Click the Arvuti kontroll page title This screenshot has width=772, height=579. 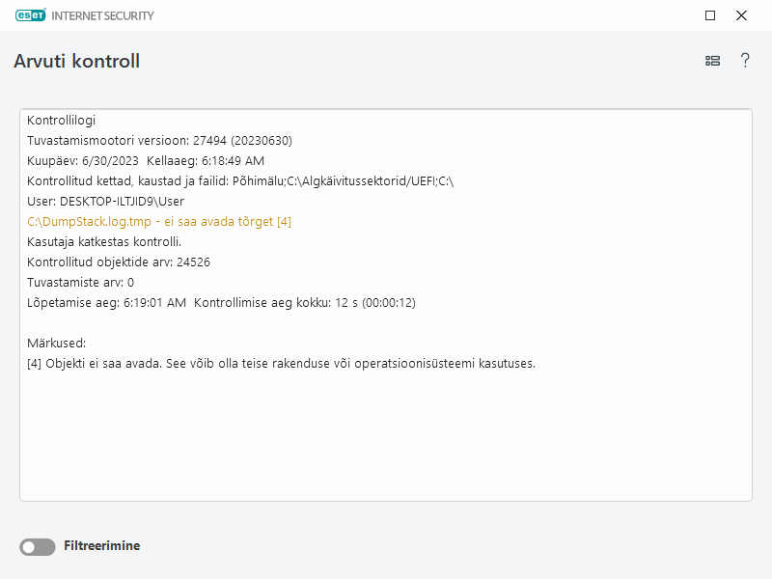(77, 61)
